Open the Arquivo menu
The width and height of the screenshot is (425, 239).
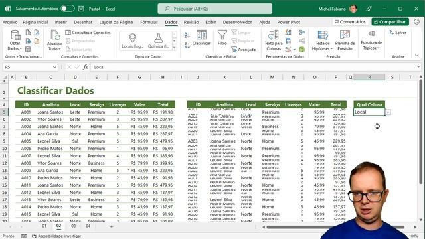click(x=10, y=22)
